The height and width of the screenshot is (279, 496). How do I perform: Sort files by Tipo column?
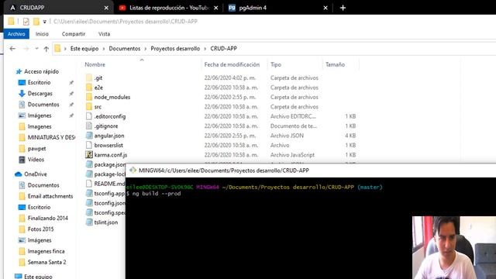tap(276, 64)
